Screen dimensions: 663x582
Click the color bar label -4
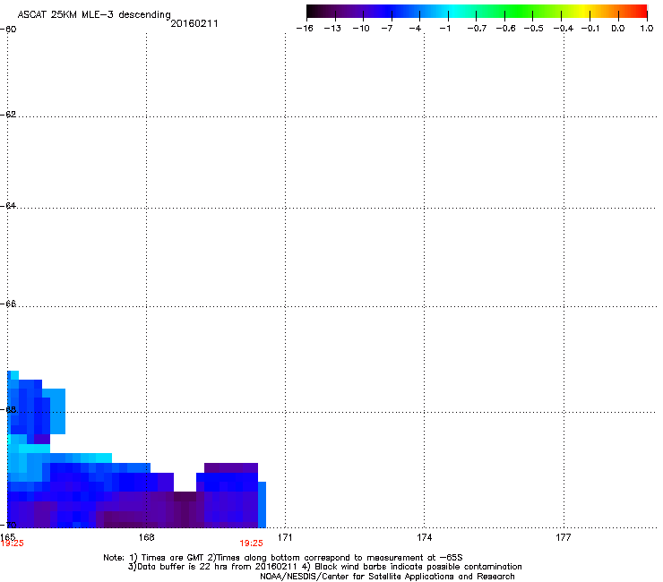click(415, 29)
